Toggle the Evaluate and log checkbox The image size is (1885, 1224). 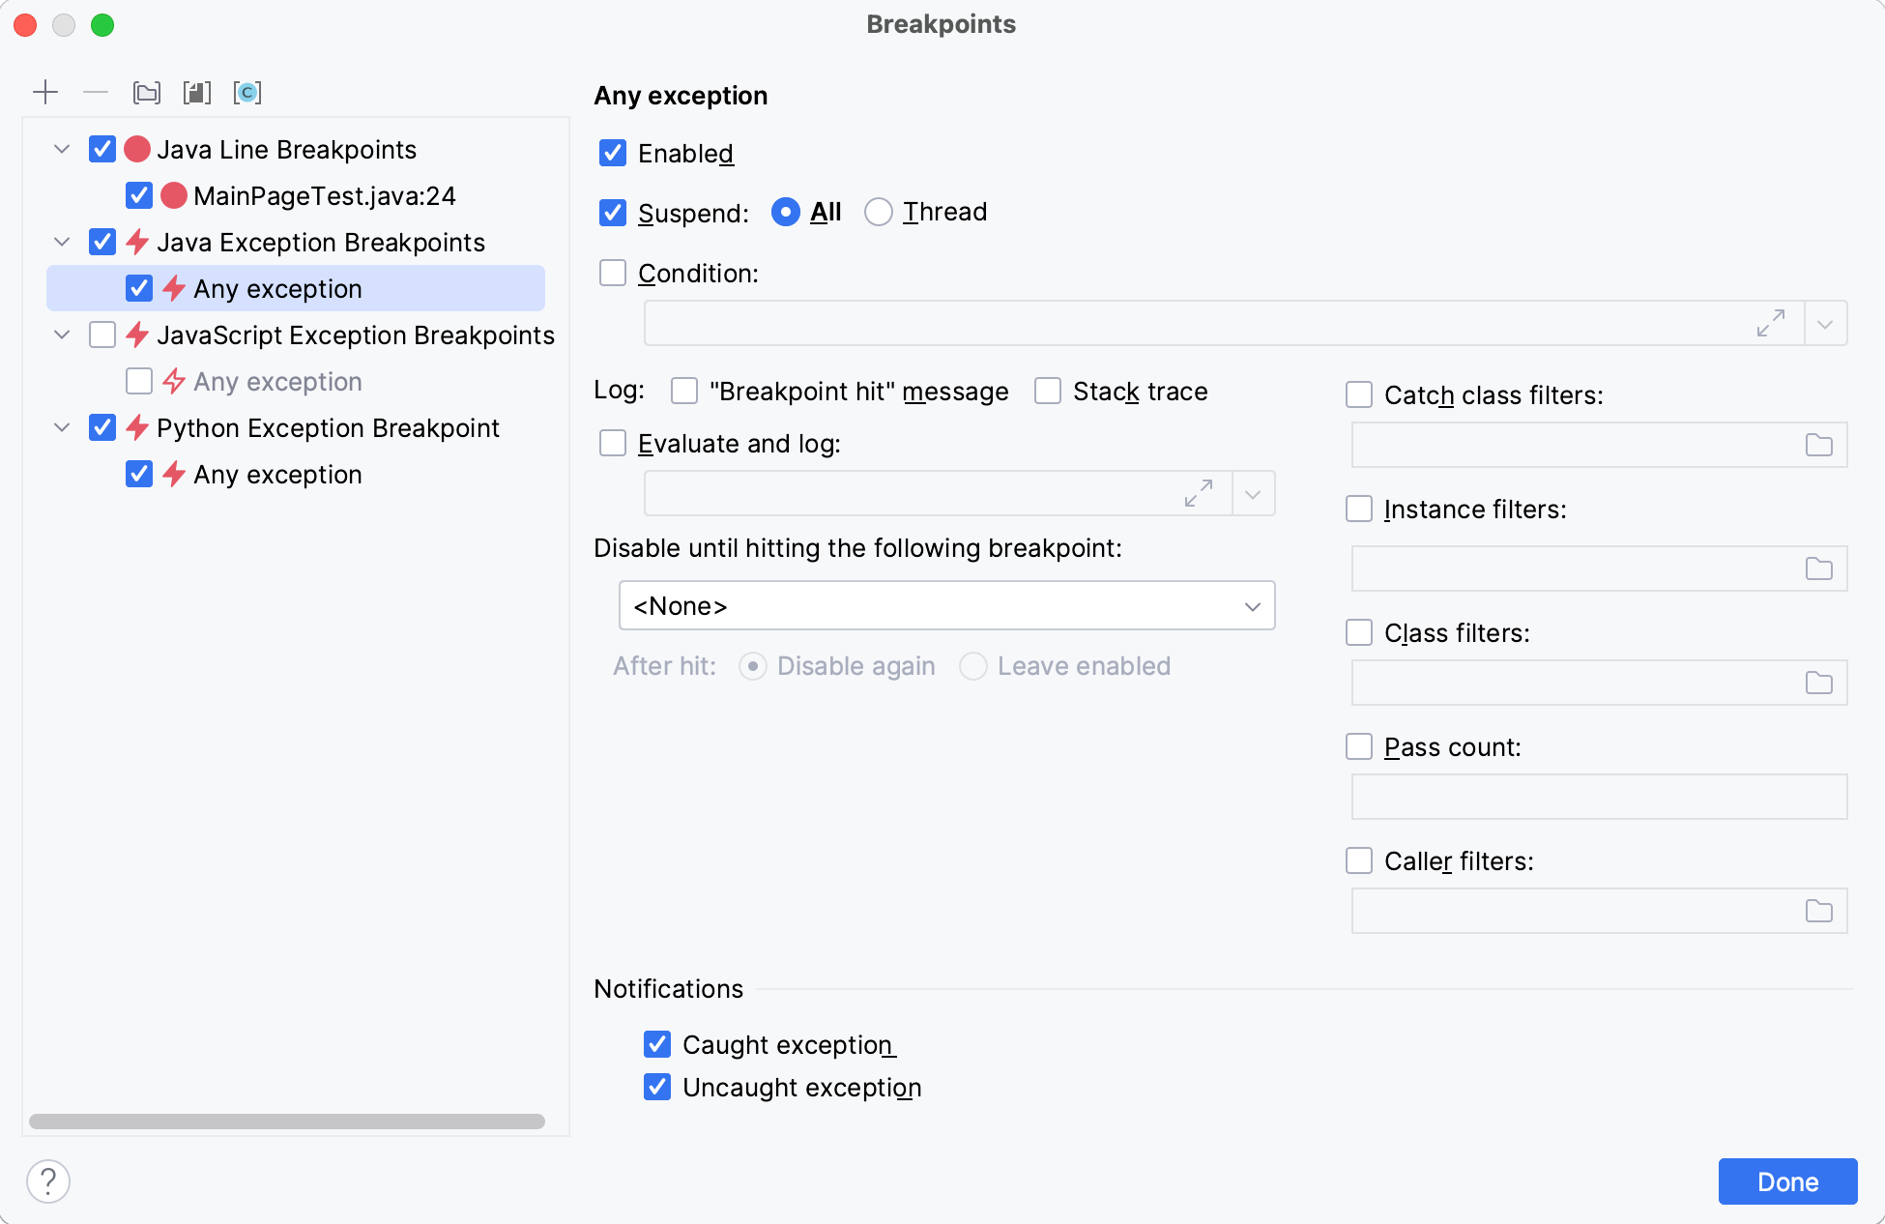616,443
